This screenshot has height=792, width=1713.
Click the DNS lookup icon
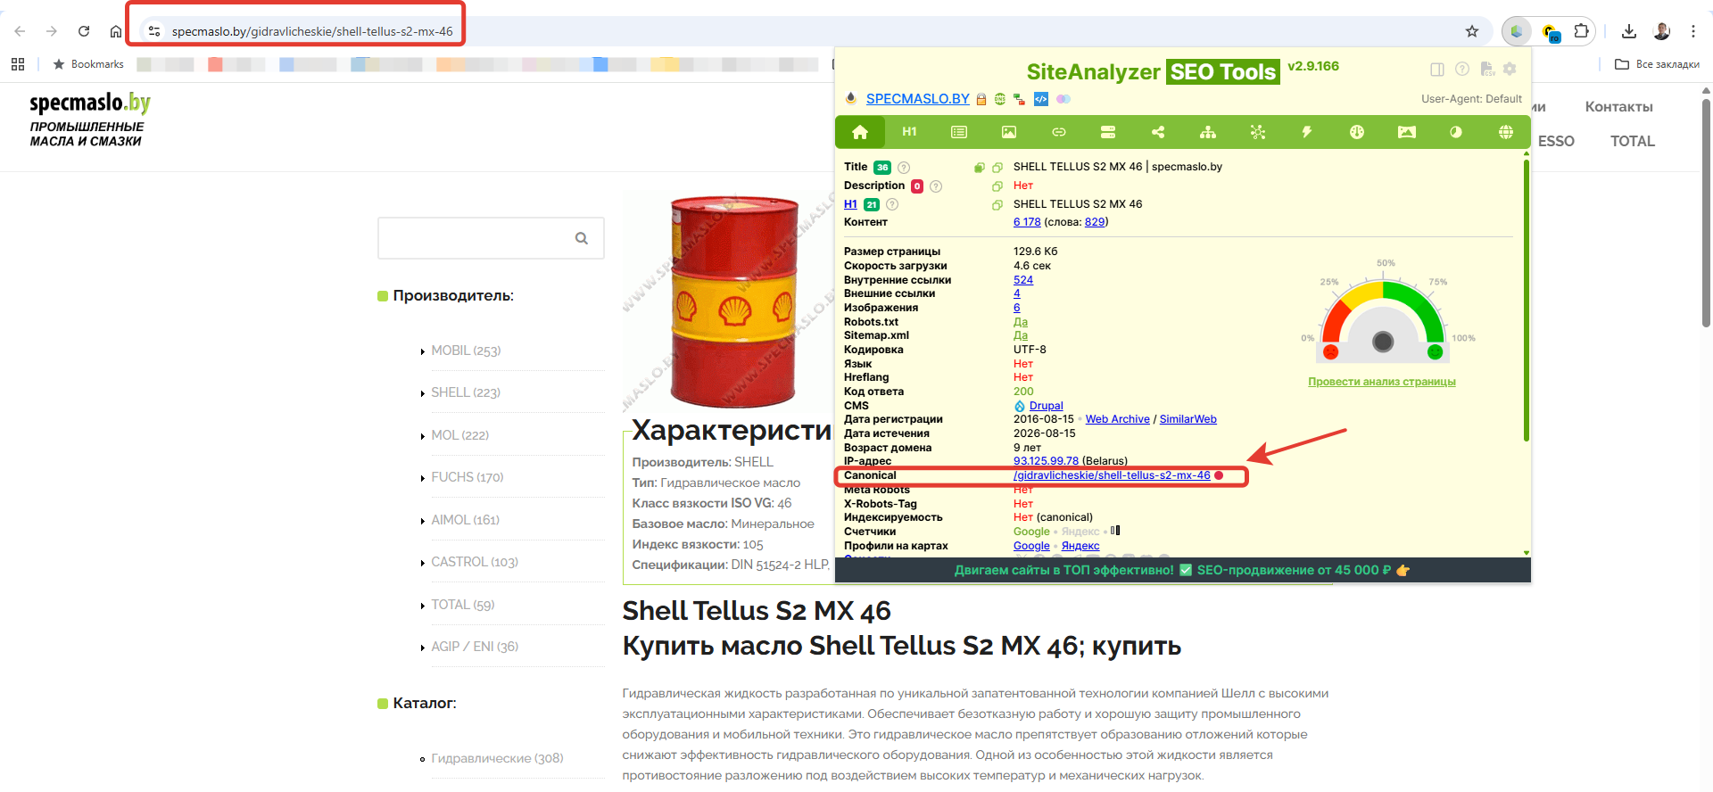coord(1000,99)
